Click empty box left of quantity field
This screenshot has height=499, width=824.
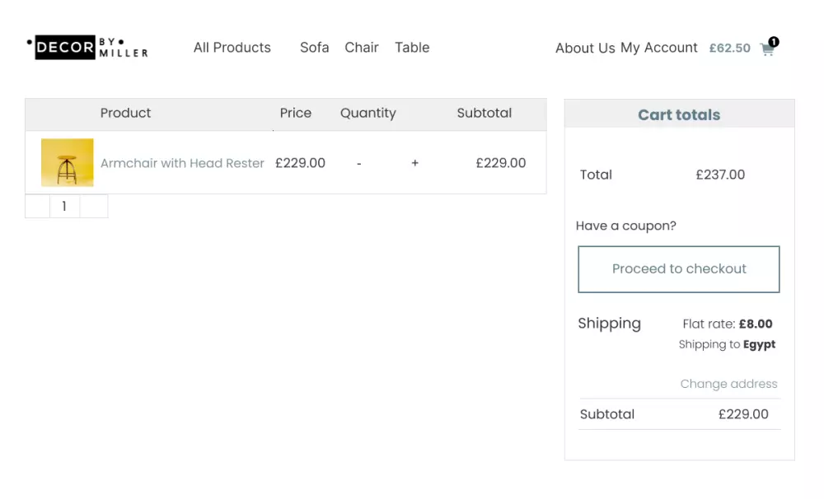click(x=38, y=207)
